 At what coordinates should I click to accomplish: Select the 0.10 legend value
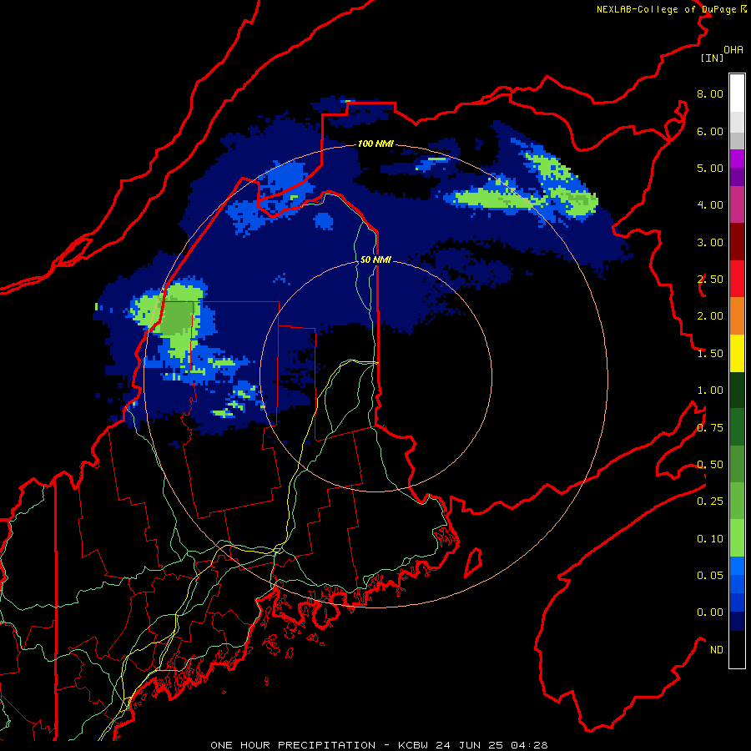[710, 539]
